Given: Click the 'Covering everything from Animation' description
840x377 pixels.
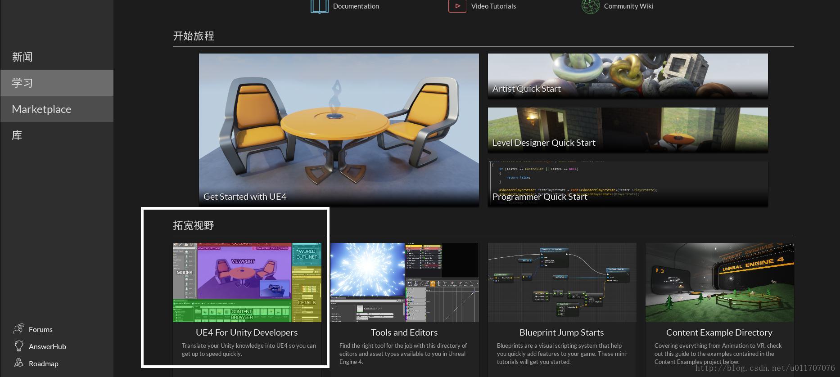Looking at the screenshot, I should (x=718, y=354).
